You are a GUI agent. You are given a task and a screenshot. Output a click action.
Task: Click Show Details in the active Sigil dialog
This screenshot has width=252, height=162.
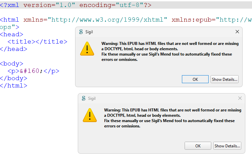point(225,79)
